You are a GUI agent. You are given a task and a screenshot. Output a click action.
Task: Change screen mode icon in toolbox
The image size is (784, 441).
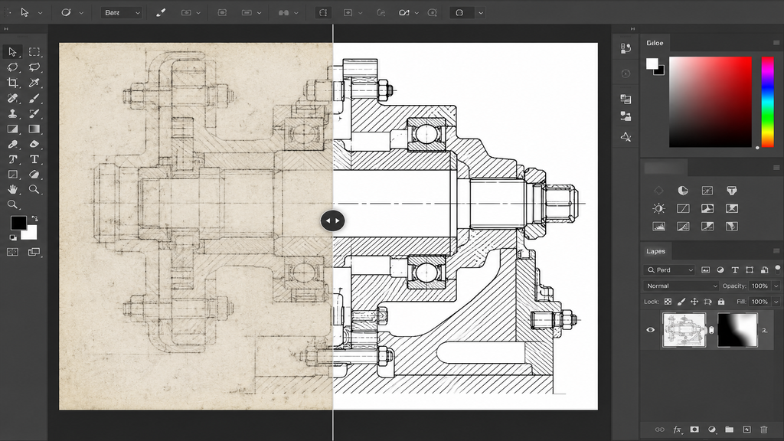[34, 252]
